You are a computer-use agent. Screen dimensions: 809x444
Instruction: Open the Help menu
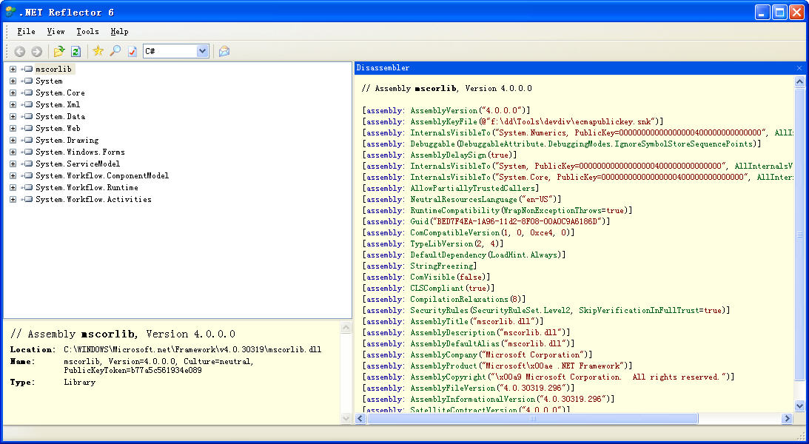tap(119, 32)
